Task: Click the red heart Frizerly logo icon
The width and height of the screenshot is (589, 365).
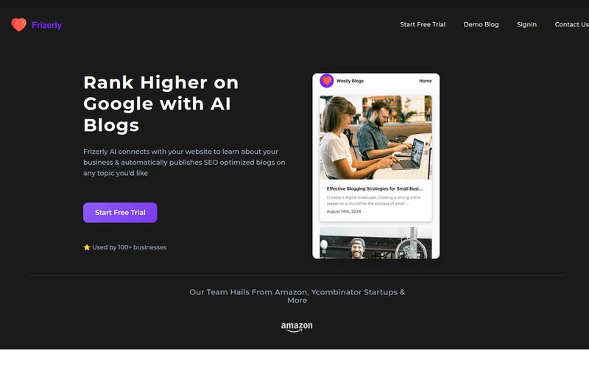Action: (x=19, y=25)
